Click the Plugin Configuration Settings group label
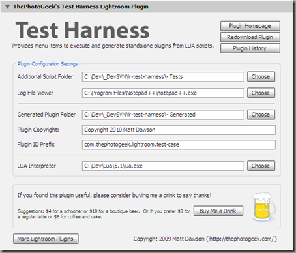Screen dimensions: 296x253 48,64
